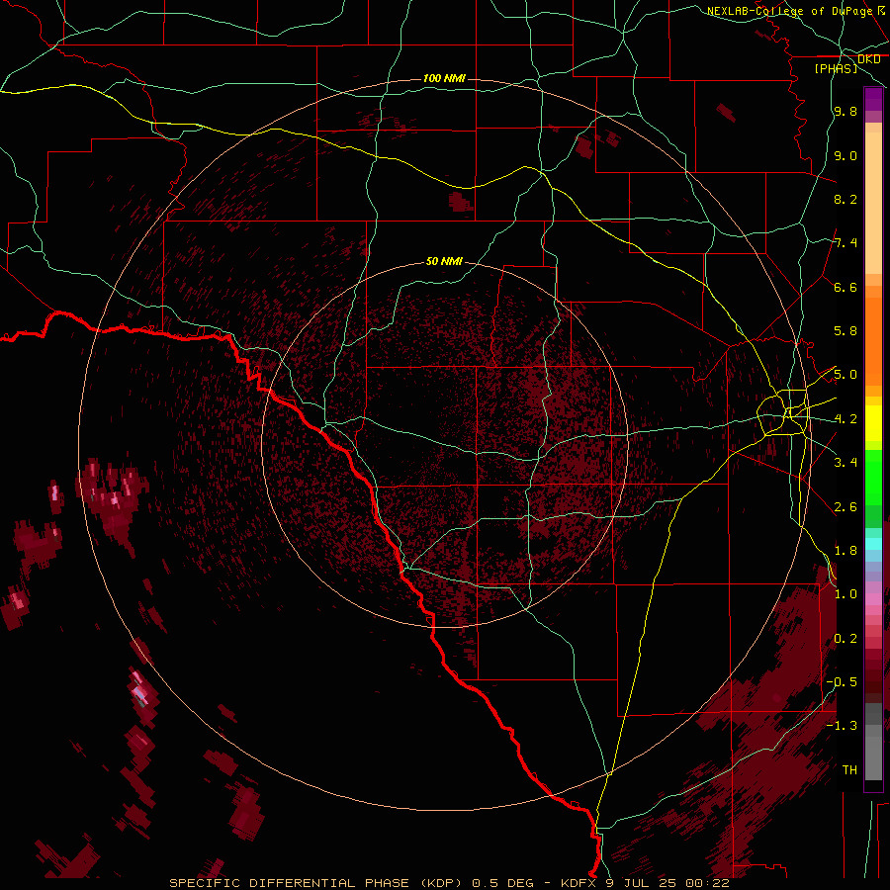Click the 7.4 legend value
Screen dimensions: 890x890
(x=845, y=243)
